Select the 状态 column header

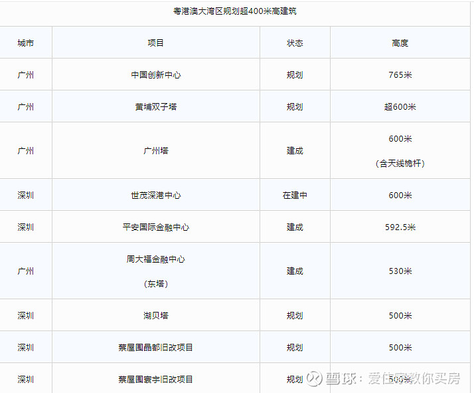[x=295, y=43]
